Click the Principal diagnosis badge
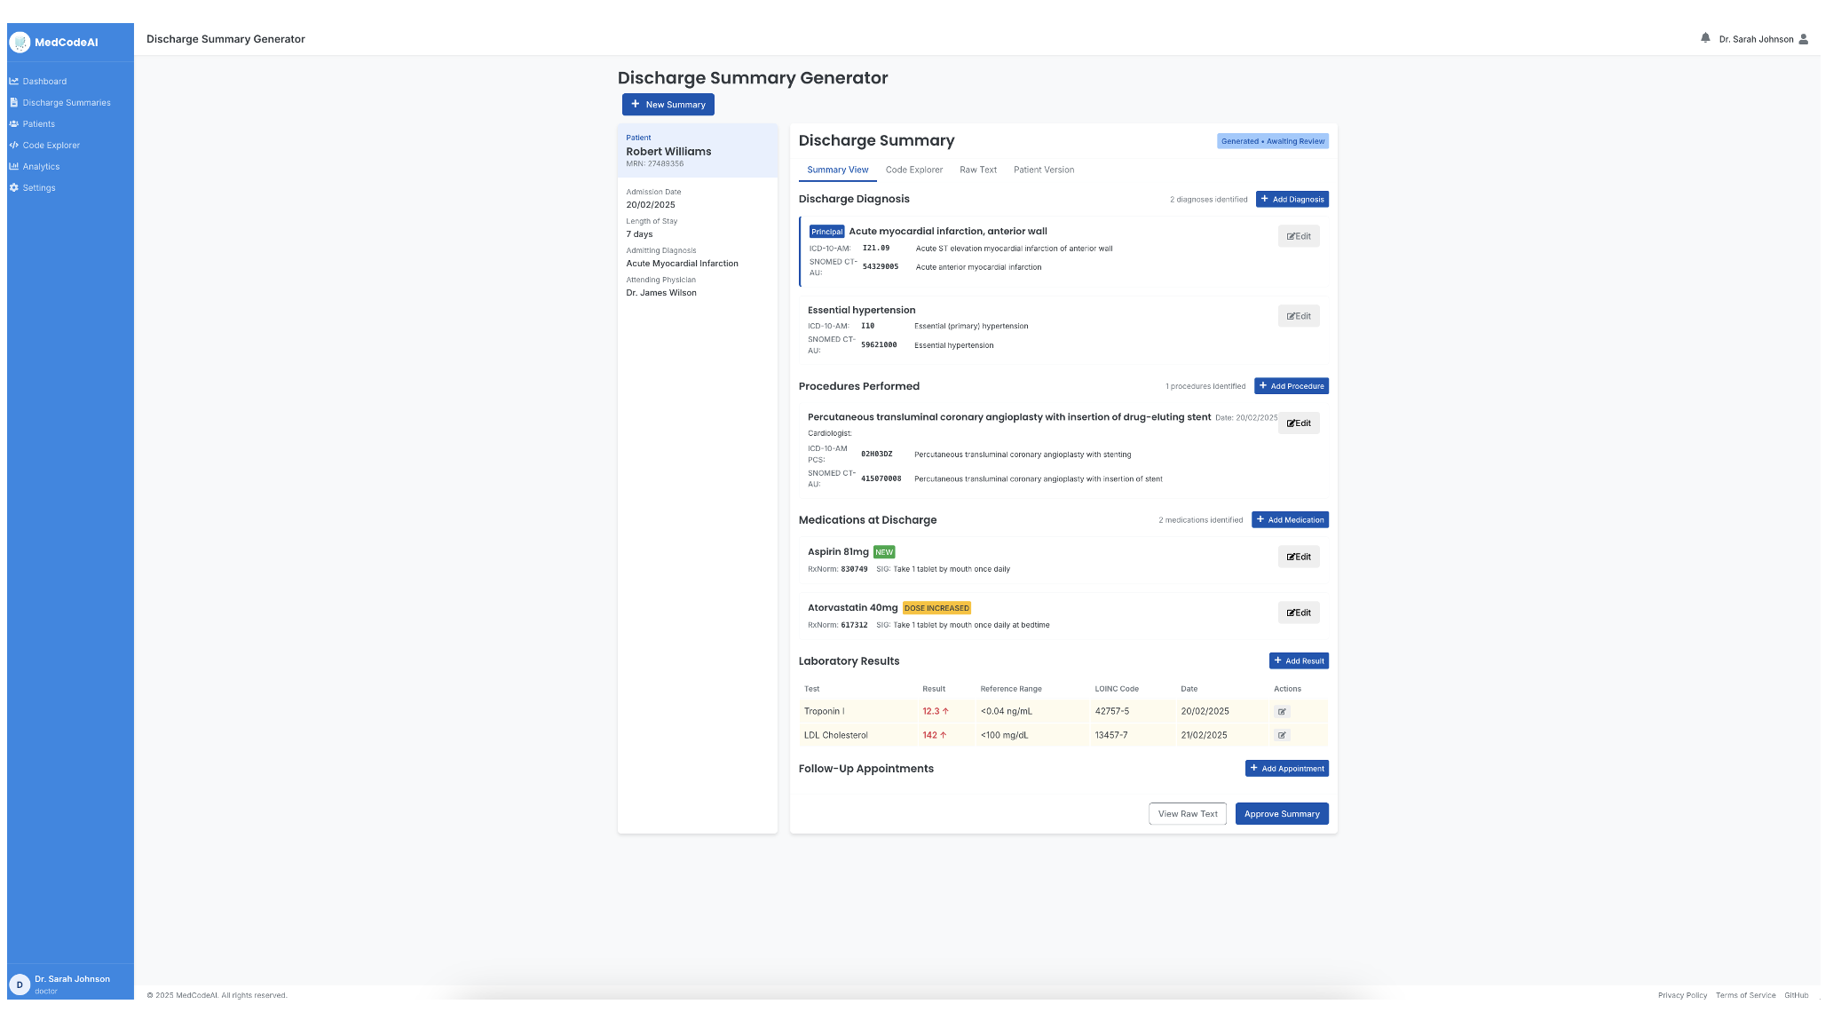The height and width of the screenshot is (1012, 1841). pyautogui.click(x=826, y=232)
